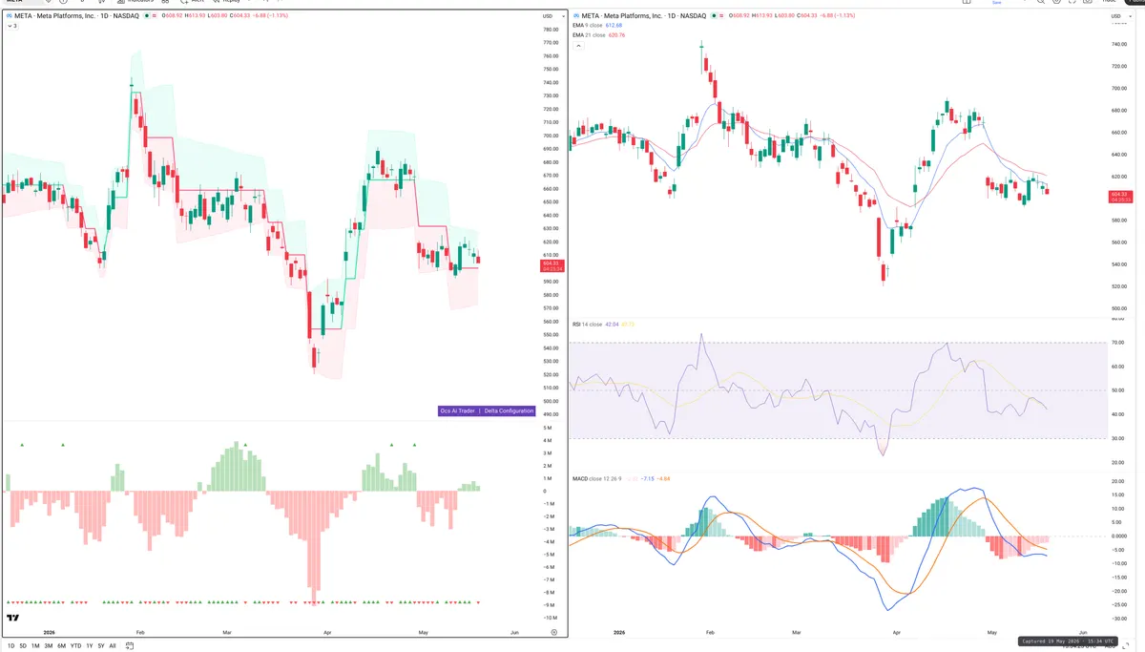1145x652 pixels.
Task: Open Delta Configuration button
Action: pyautogui.click(x=509, y=410)
